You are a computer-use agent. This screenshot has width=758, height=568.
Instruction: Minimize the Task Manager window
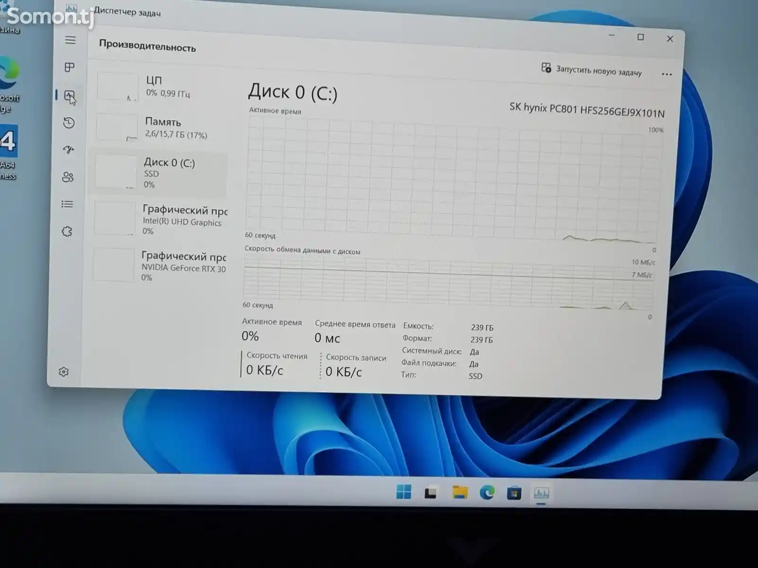tap(612, 35)
